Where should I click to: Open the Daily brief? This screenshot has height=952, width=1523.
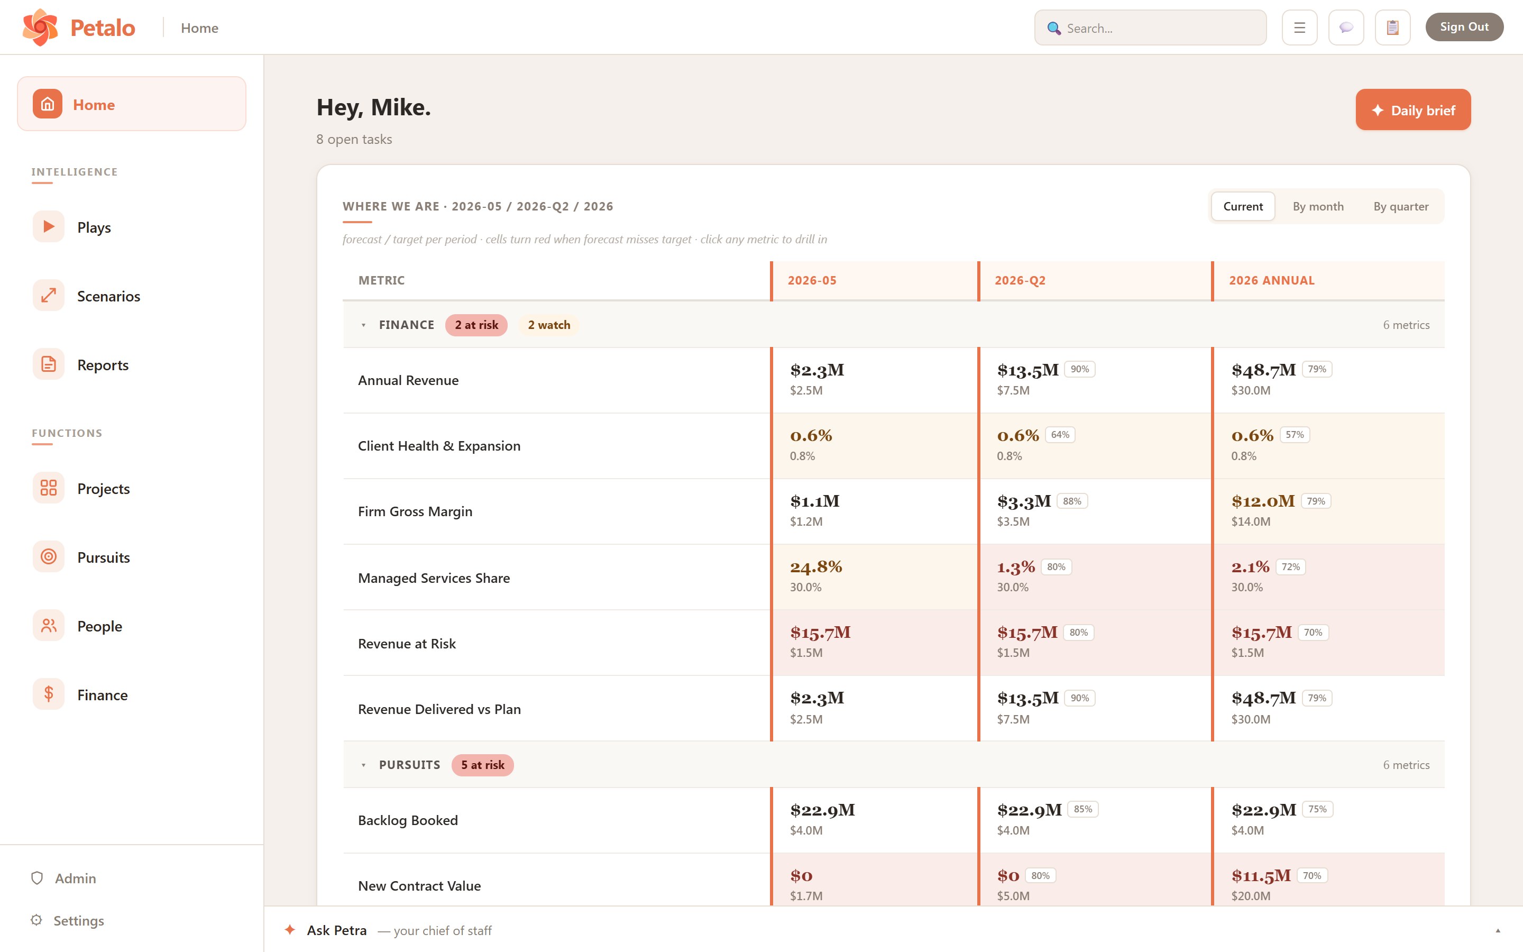(1413, 109)
